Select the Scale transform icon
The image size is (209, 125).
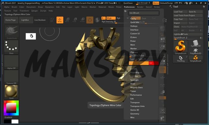pyautogui.click(x=75, y=20)
